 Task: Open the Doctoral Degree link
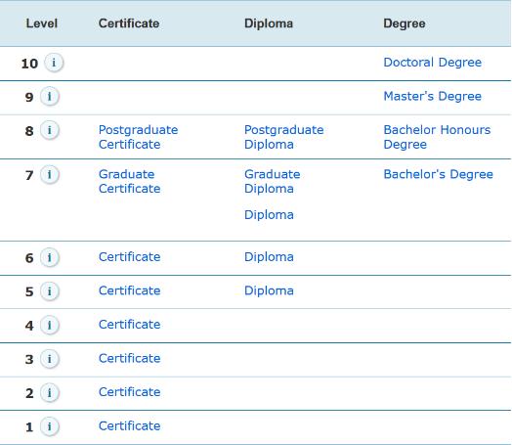pyautogui.click(x=432, y=62)
